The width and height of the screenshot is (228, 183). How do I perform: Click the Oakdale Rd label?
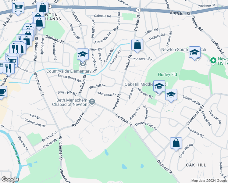[x=102, y=16]
